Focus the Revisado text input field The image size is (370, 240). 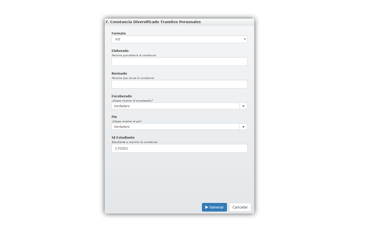179,84
